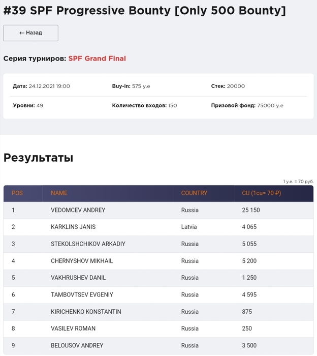
Task: Open the SPF Grand Final series link
Action: point(97,58)
